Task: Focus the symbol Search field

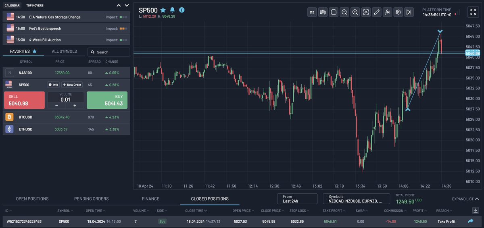Action: (x=109, y=52)
